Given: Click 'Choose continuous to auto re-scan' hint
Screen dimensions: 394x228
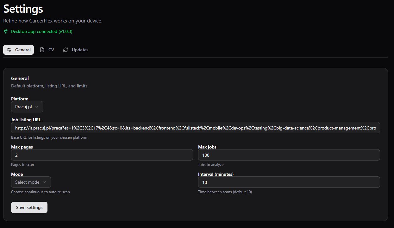Looking at the screenshot, I should [x=41, y=192].
